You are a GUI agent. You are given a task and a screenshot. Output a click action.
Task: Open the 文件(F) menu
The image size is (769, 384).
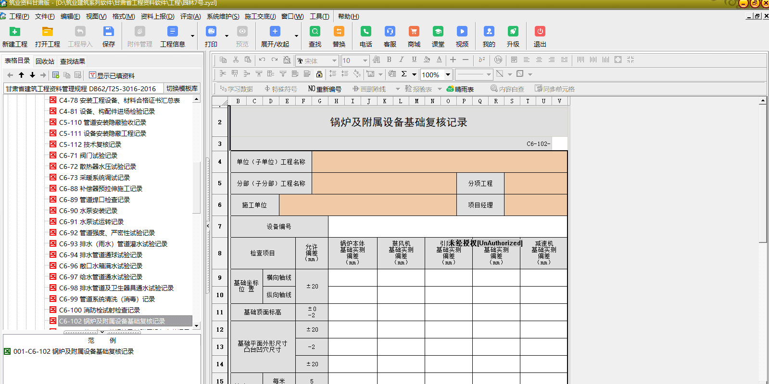click(x=45, y=16)
